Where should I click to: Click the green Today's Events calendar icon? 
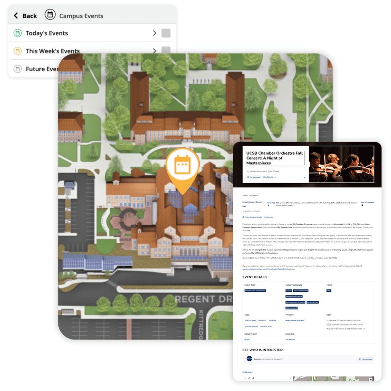pos(18,33)
